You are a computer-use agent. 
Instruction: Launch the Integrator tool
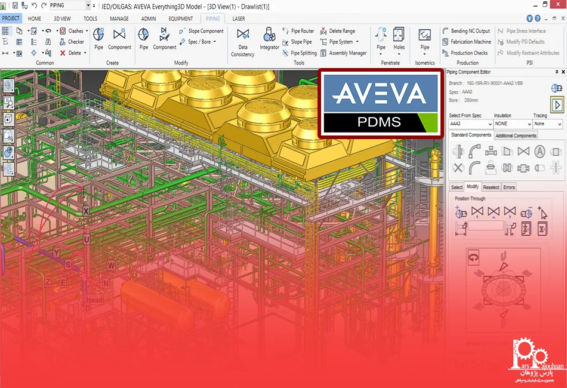pyautogui.click(x=269, y=37)
